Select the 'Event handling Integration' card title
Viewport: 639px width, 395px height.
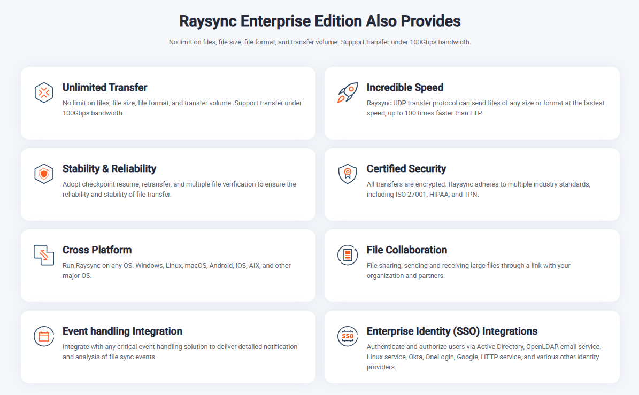tap(122, 331)
